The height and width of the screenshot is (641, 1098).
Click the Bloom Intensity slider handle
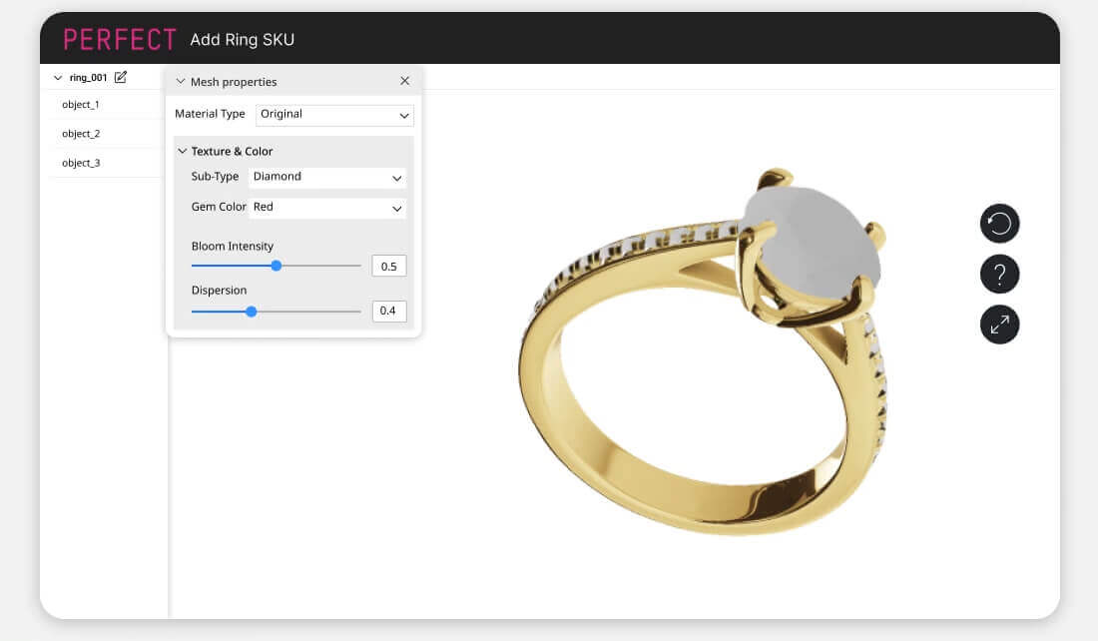(x=276, y=266)
